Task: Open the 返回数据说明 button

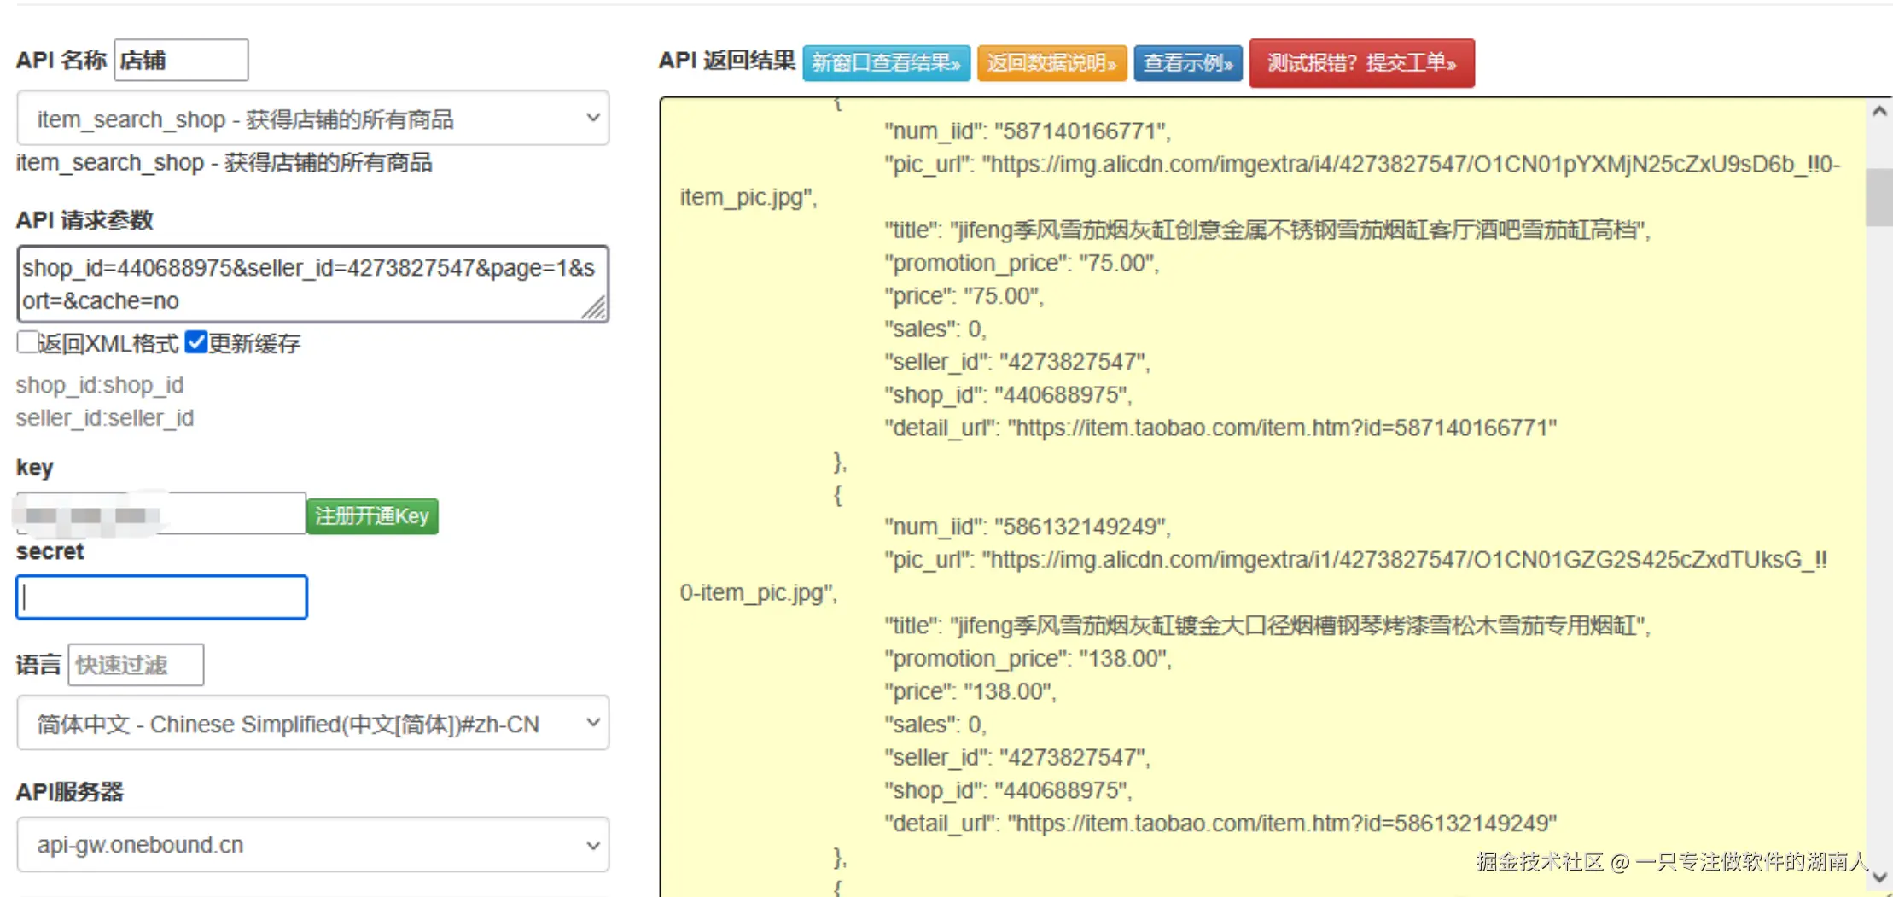Action: (1051, 63)
